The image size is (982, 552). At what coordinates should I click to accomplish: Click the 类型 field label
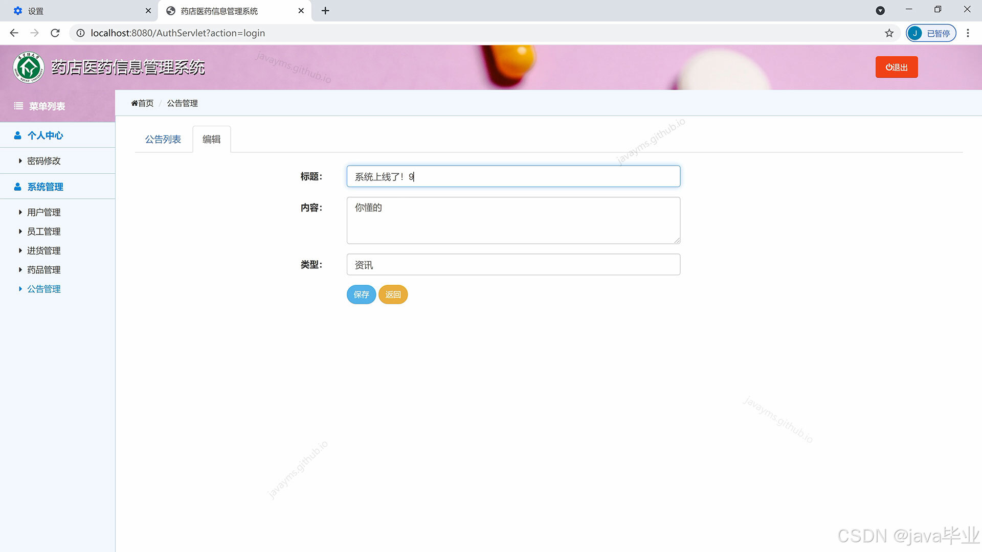311,265
